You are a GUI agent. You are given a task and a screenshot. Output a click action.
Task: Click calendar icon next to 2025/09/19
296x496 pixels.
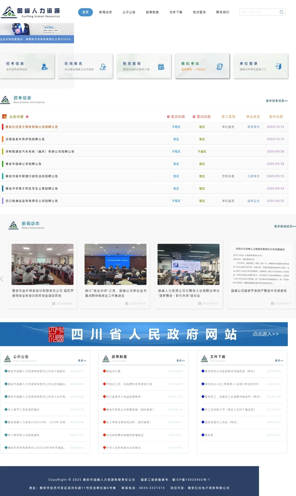tap(127, 304)
